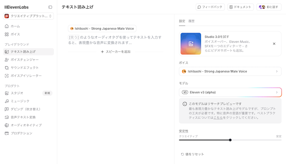Viewport: 286px width, 164px height.
Task: Expand the Eleven v3 (alpha) model selector
Action: tap(230, 92)
